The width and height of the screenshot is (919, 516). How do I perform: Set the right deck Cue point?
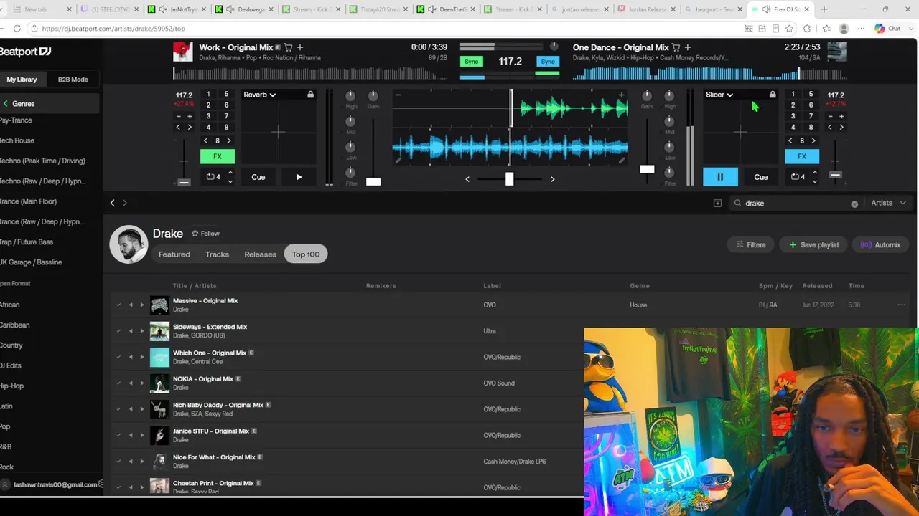[x=761, y=177]
